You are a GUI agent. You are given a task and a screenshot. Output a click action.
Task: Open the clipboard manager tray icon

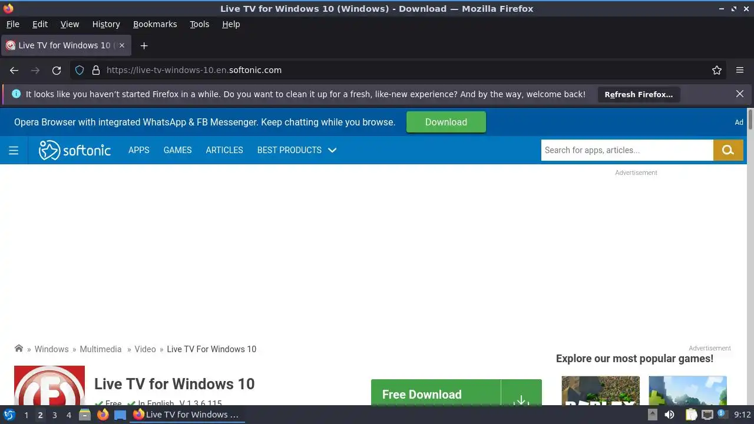690,415
